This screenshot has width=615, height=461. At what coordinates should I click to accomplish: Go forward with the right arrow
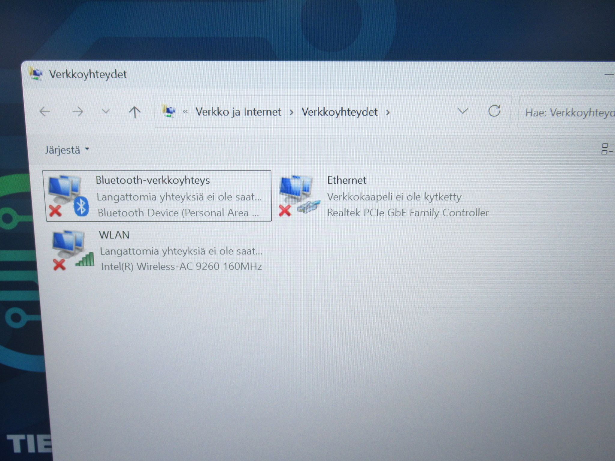[78, 112]
